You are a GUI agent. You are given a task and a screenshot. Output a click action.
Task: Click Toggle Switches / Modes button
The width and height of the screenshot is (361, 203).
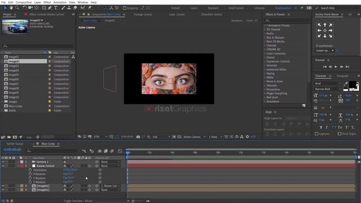78,201
